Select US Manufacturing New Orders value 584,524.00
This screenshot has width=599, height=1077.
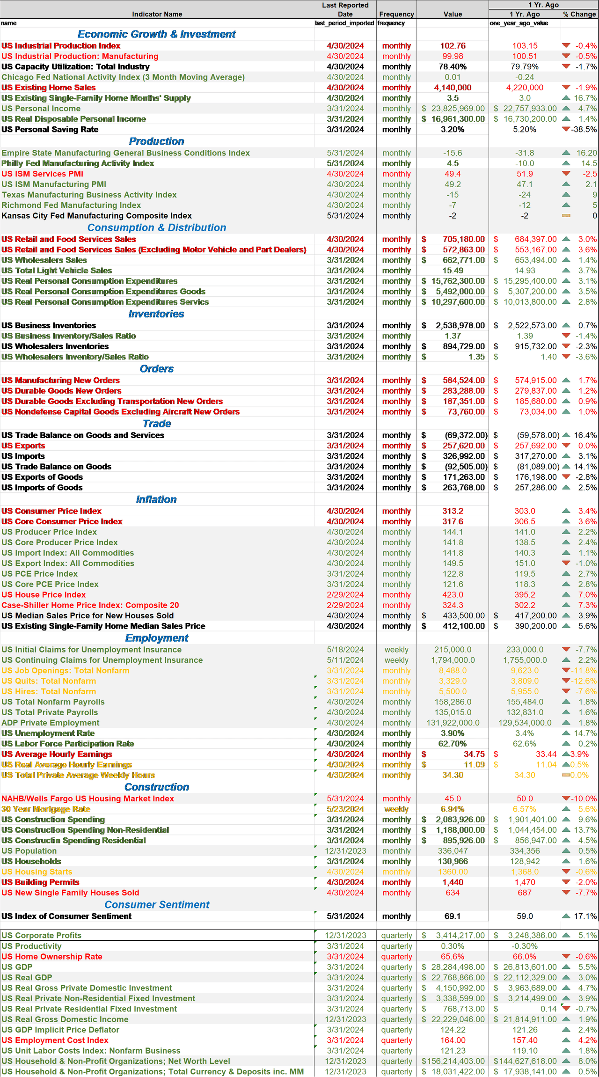tap(464, 380)
